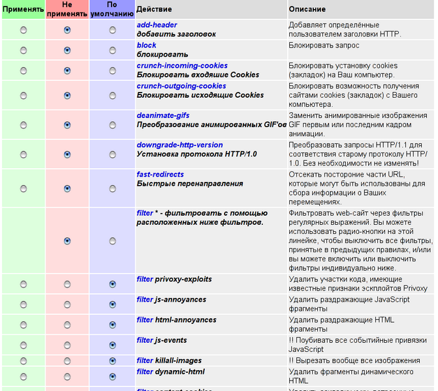Click filter link beside privoxy-exploits

pyautogui.click(x=145, y=279)
